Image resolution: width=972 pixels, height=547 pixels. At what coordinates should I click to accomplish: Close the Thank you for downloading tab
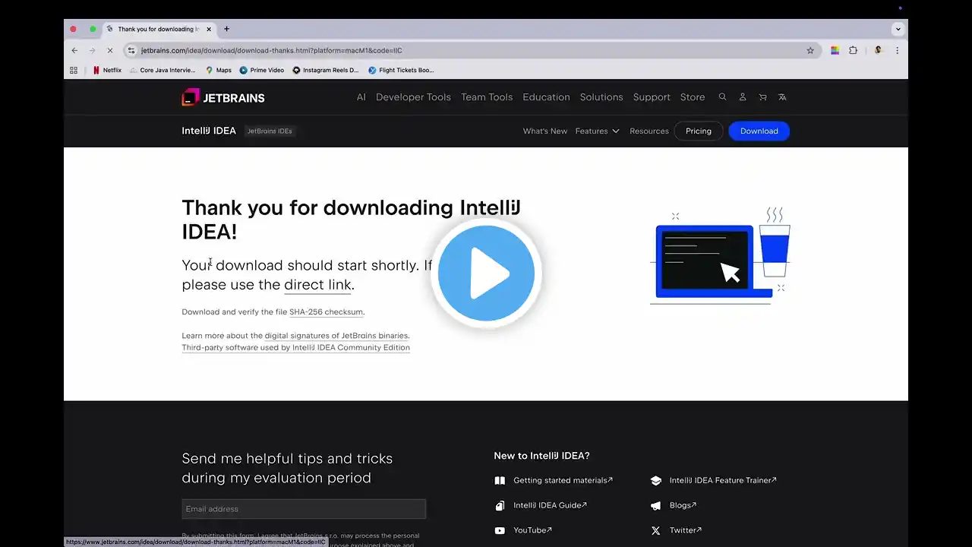click(x=209, y=29)
